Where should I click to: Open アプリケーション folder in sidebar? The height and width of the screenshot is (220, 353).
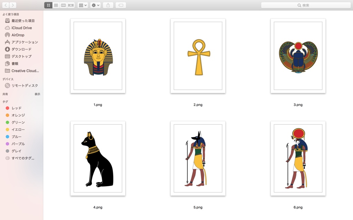pyautogui.click(x=22, y=42)
